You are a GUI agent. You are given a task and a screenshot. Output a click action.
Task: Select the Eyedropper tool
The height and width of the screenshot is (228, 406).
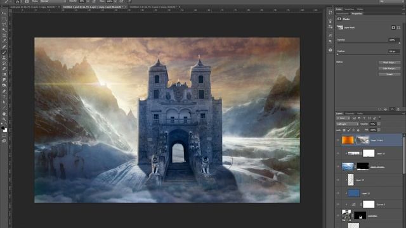click(x=4, y=41)
